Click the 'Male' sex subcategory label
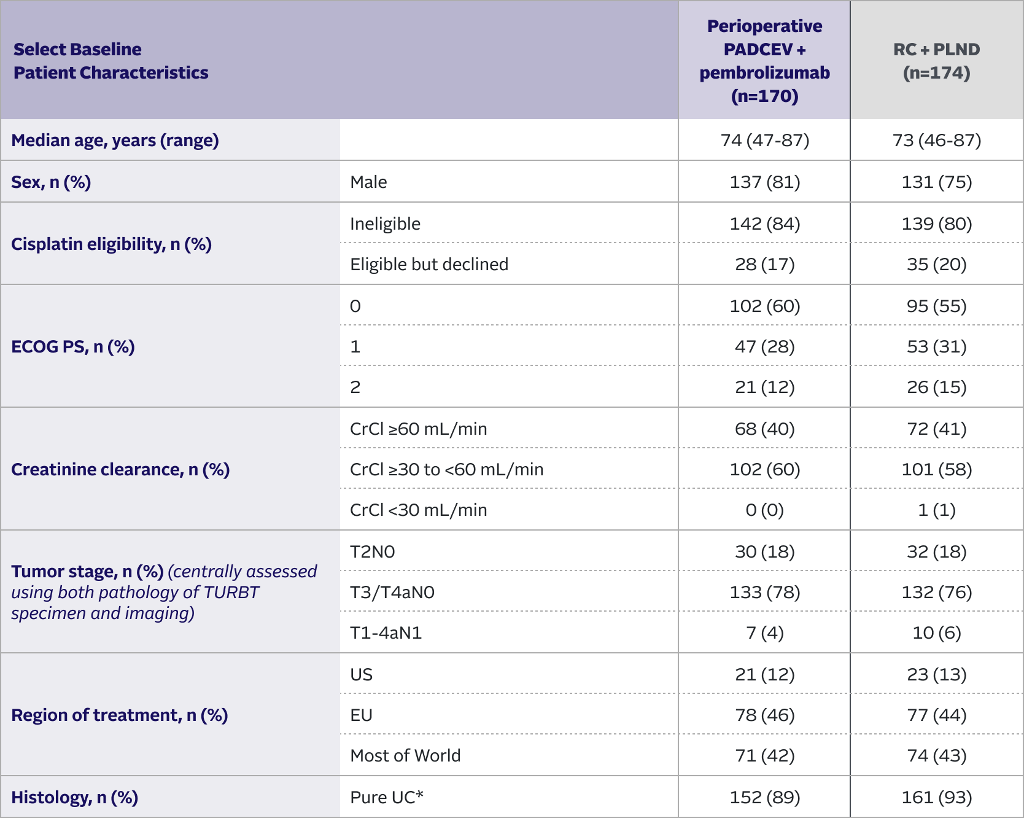Viewport: 1024px width, 818px height. tap(368, 182)
